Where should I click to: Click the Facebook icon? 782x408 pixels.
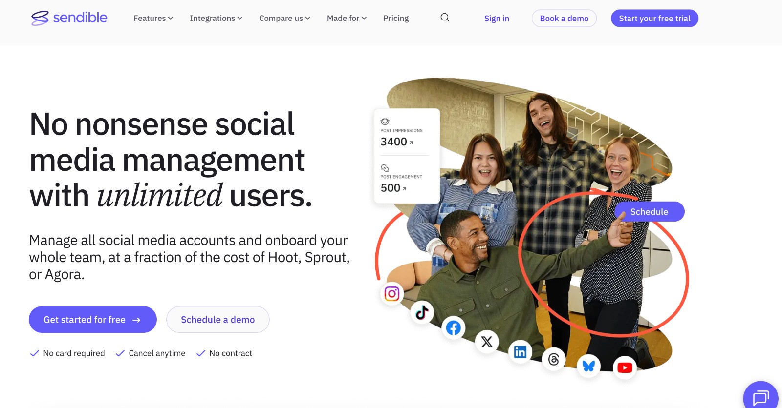(454, 328)
